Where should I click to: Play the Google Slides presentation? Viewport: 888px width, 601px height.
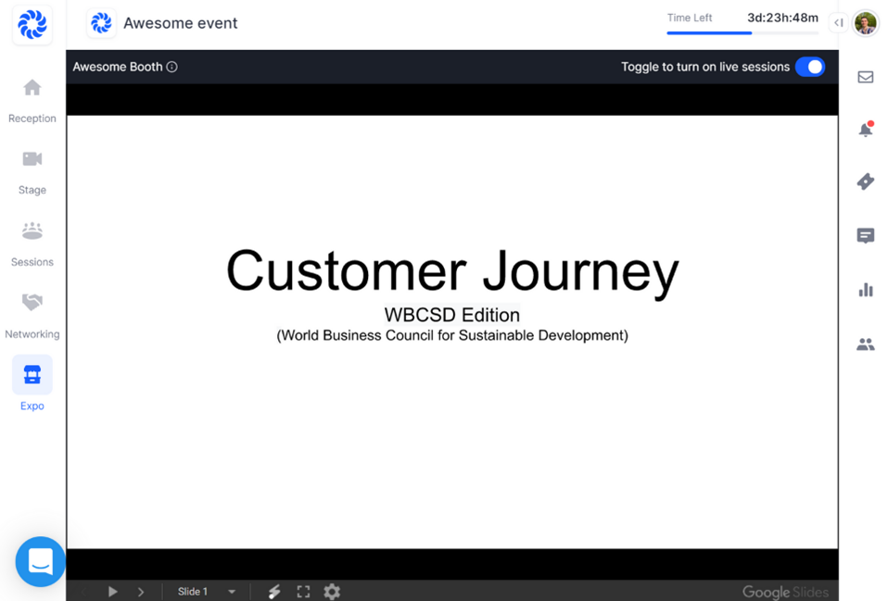[x=113, y=592]
